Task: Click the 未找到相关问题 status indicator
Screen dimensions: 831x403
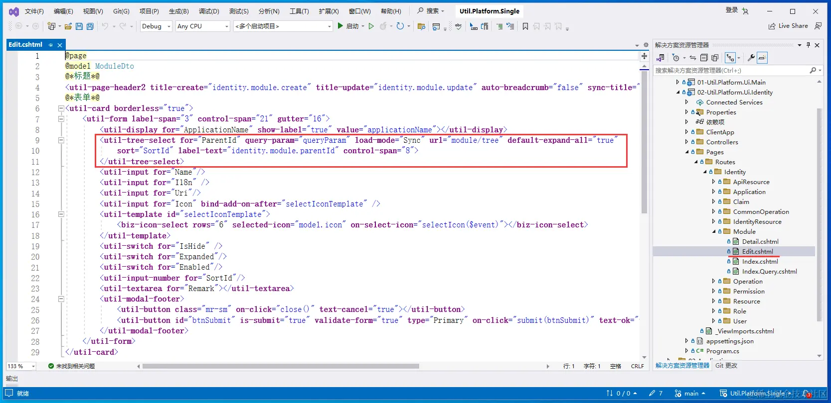Action: coord(71,366)
